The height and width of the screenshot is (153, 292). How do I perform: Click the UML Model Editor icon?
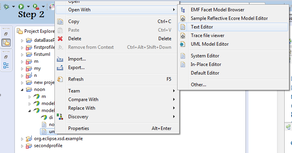(183, 44)
